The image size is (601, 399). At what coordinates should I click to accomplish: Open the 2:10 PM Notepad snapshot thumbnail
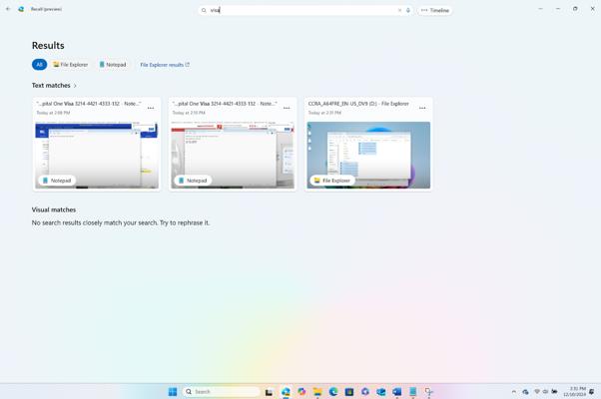tap(233, 155)
